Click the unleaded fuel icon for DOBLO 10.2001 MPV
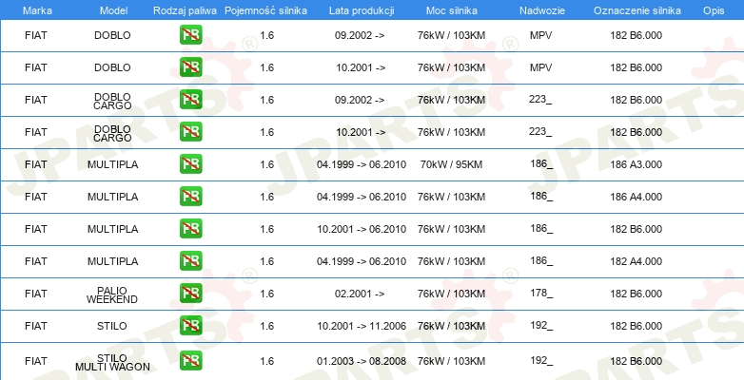The width and height of the screenshot is (744, 380). (190, 67)
